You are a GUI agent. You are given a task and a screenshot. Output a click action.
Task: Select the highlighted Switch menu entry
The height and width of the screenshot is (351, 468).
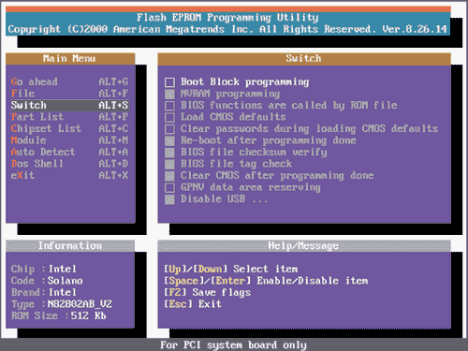(x=70, y=105)
